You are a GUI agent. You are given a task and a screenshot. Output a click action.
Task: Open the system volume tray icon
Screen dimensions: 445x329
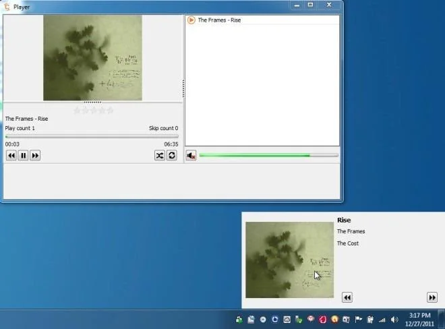(x=394, y=320)
